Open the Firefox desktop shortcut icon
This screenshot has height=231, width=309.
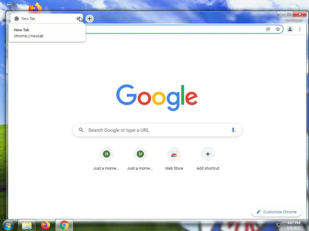tap(35, 7)
